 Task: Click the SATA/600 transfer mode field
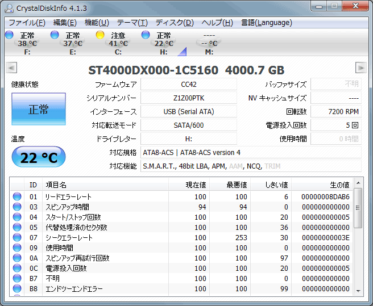tap(189, 125)
